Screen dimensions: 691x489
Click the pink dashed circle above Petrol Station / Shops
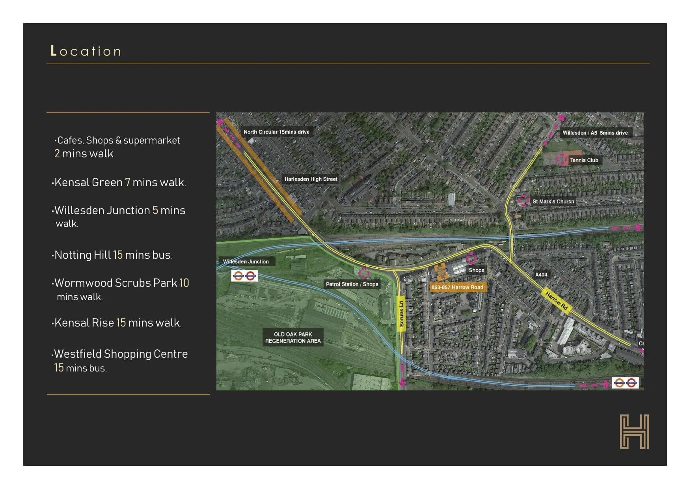pyautogui.click(x=364, y=272)
